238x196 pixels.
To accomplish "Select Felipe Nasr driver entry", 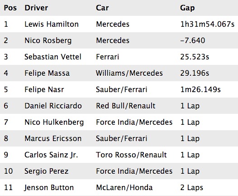I will (x=44, y=89).
